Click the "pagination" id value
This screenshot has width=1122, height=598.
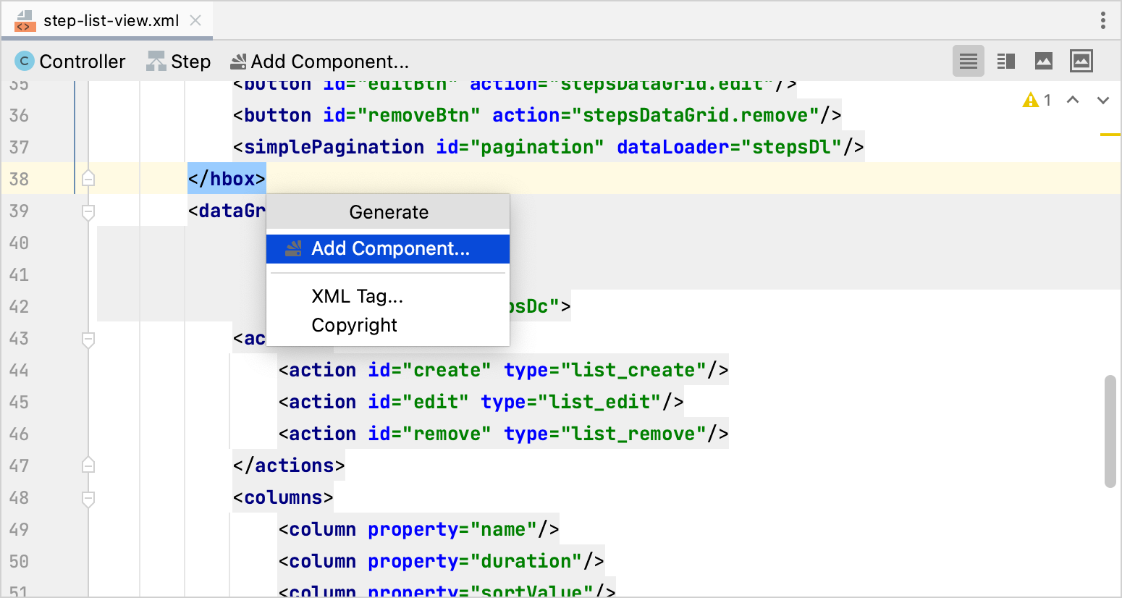[537, 147]
